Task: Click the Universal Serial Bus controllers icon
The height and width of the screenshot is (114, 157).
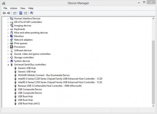Action: tap(12, 65)
